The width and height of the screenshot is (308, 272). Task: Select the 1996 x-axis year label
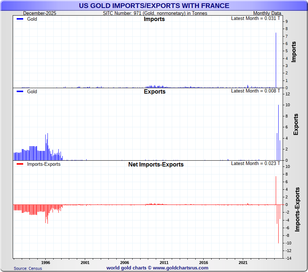tap(46, 262)
